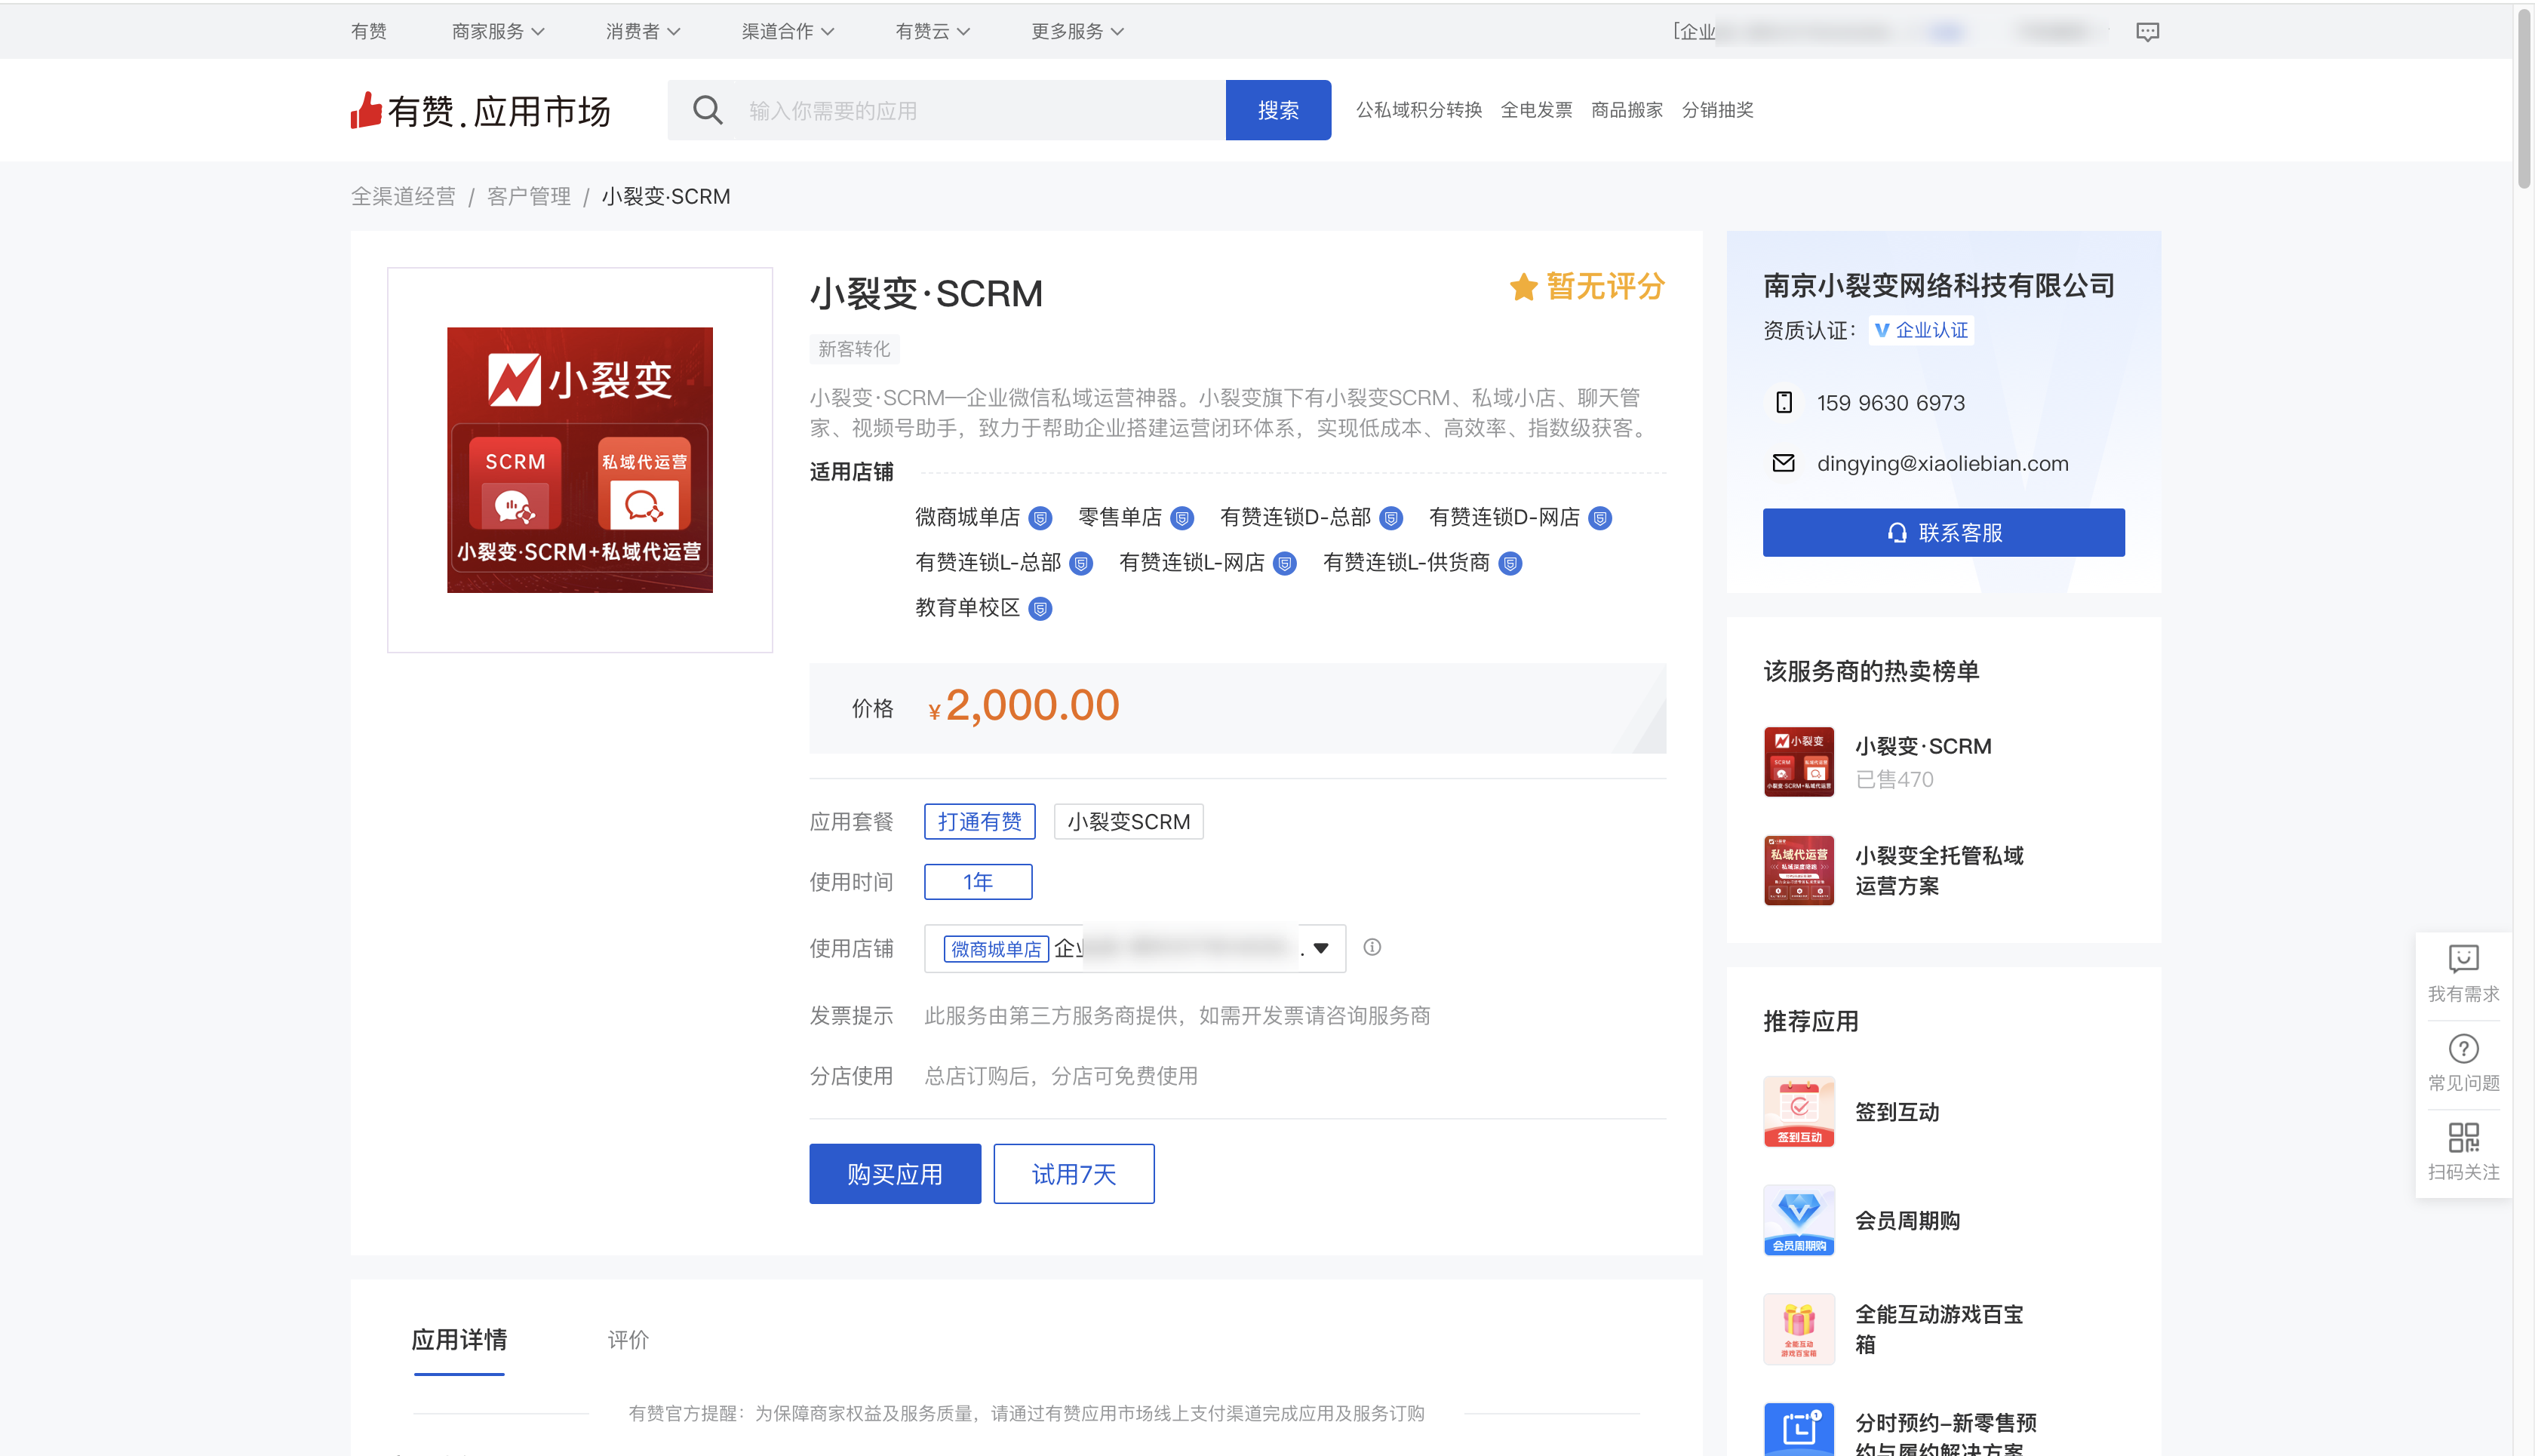Select the 打通有赞 package option
This screenshot has height=1456, width=2535.
979,822
